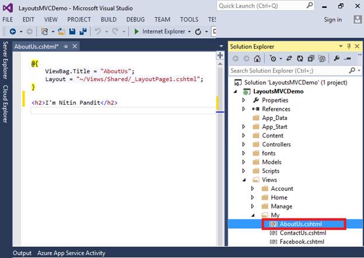The width and height of the screenshot is (364, 258).
Task: Toggle Show All Files in Solution Explorer
Action: coord(321,59)
